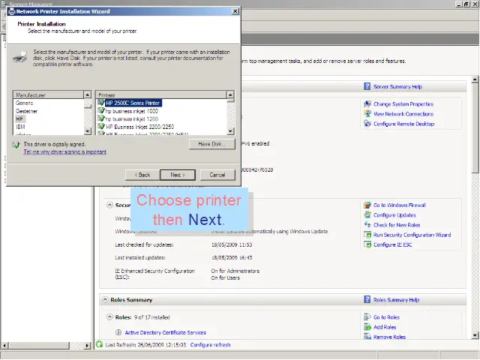Click Server Manager main pane scroll-up arrow
Viewport: 480px width, 360px height.
click(475, 79)
